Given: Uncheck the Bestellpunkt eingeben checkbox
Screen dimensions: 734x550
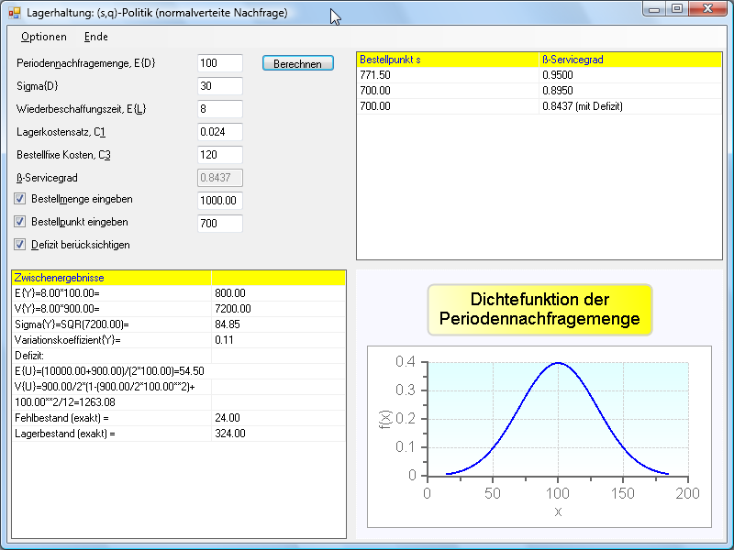Looking at the screenshot, I should click(x=20, y=222).
